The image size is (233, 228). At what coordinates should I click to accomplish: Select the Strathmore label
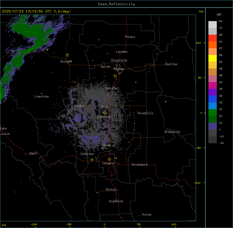[x=139, y=165]
